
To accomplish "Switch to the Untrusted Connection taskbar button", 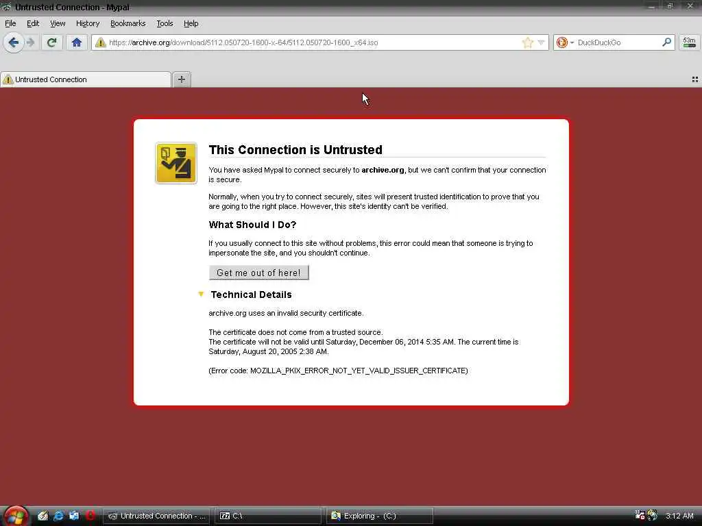I will pos(157,516).
